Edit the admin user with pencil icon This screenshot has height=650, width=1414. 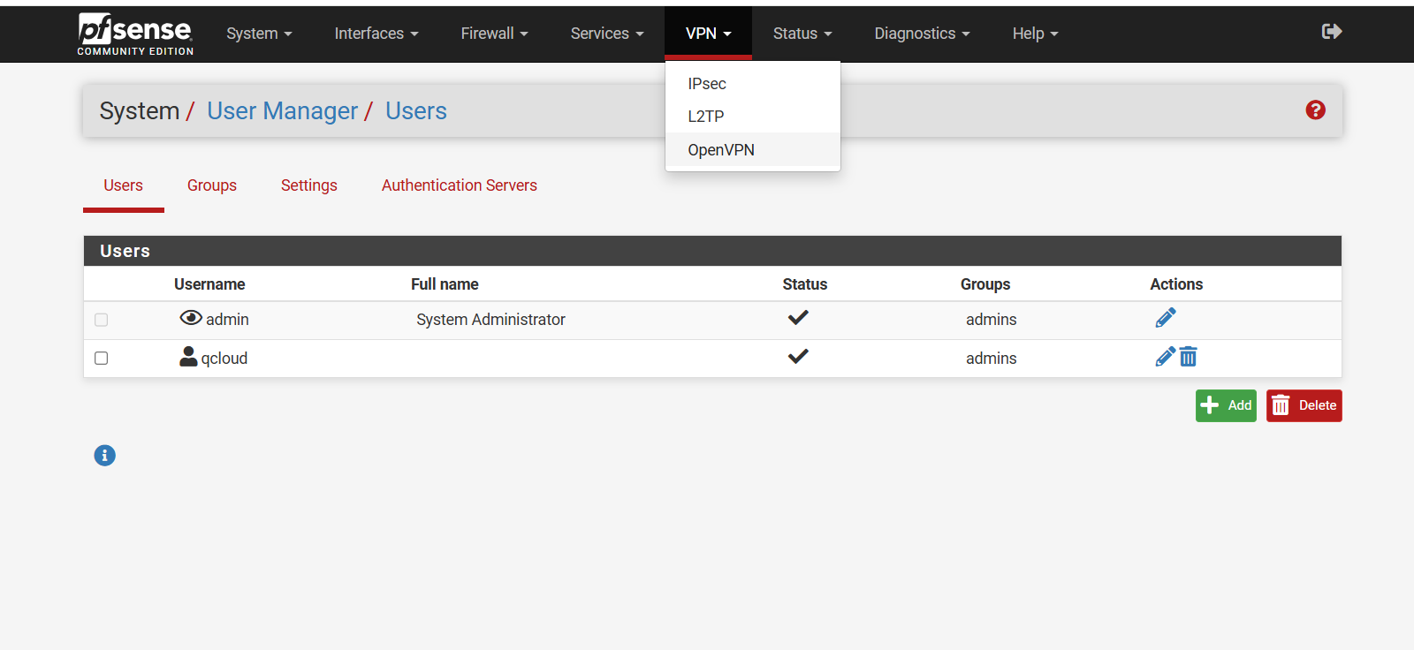click(x=1165, y=318)
